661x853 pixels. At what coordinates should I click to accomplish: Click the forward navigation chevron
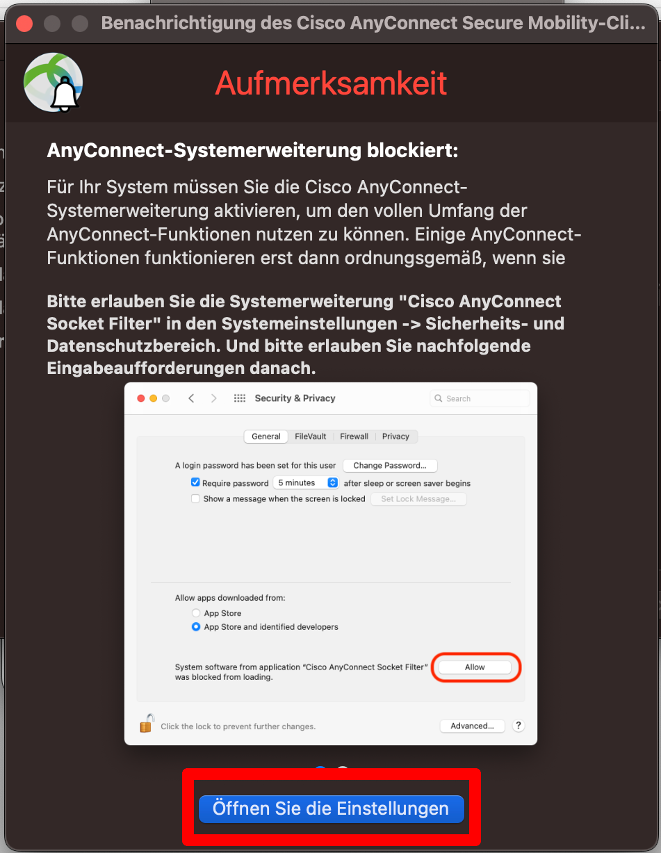pyautogui.click(x=213, y=398)
